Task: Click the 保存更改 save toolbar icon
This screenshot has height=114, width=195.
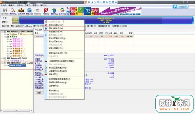Action: click(5, 11)
